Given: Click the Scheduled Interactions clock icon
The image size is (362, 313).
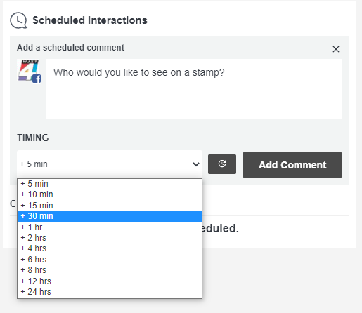Looking at the screenshot, I should pyautogui.click(x=18, y=20).
